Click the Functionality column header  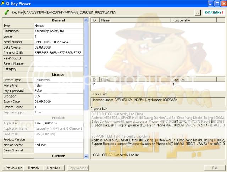point(194,20)
